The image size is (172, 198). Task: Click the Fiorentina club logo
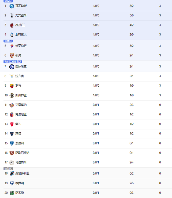12,46
